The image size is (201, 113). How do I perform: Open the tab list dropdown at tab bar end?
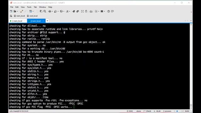pos(191,21)
